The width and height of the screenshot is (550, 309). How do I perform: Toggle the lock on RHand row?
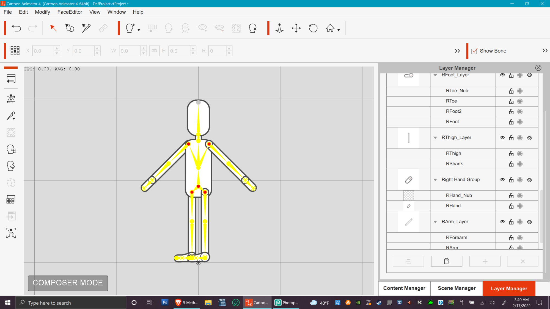click(x=511, y=206)
